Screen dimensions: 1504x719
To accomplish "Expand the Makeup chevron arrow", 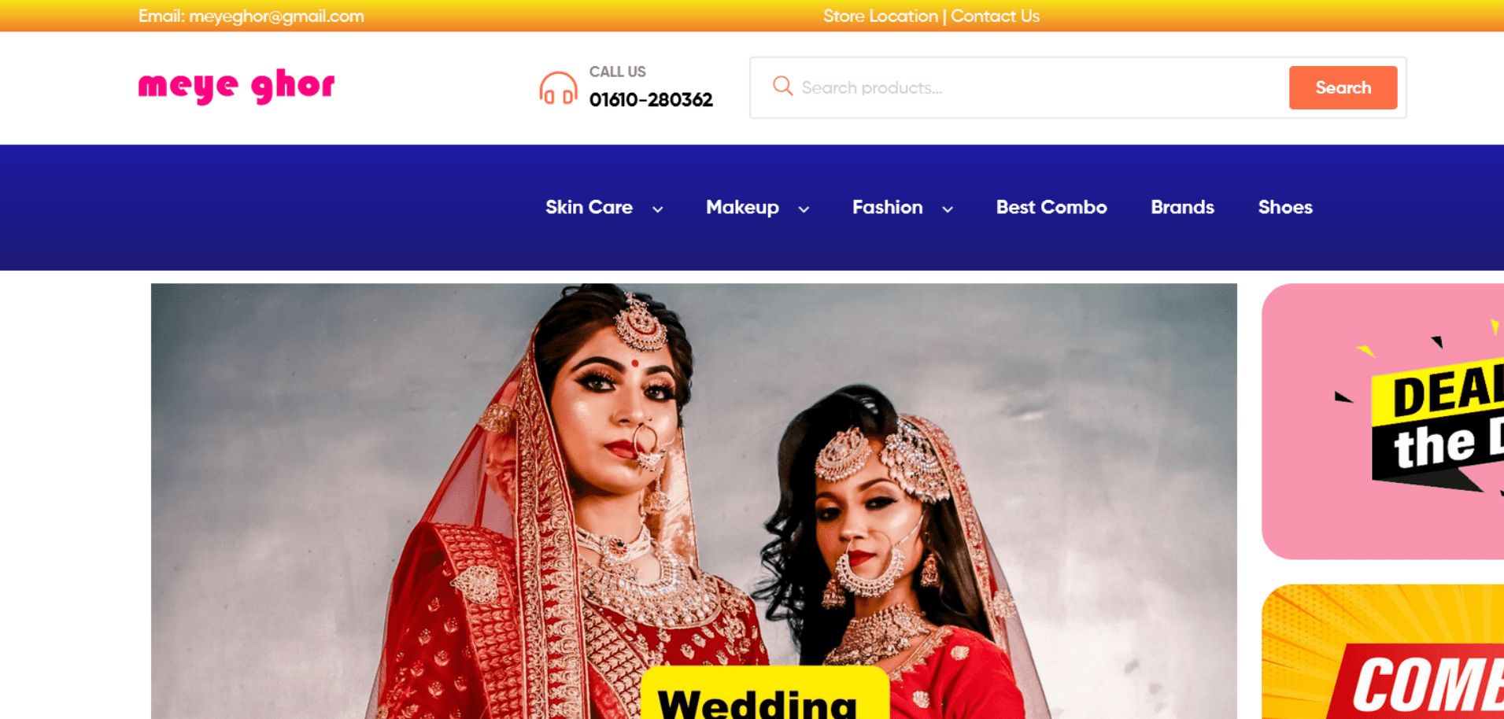I will pyautogui.click(x=804, y=208).
